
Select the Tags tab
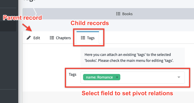tap(91, 38)
